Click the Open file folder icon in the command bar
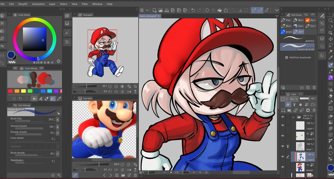Viewport: 334px width, 179px height. click(161, 10)
